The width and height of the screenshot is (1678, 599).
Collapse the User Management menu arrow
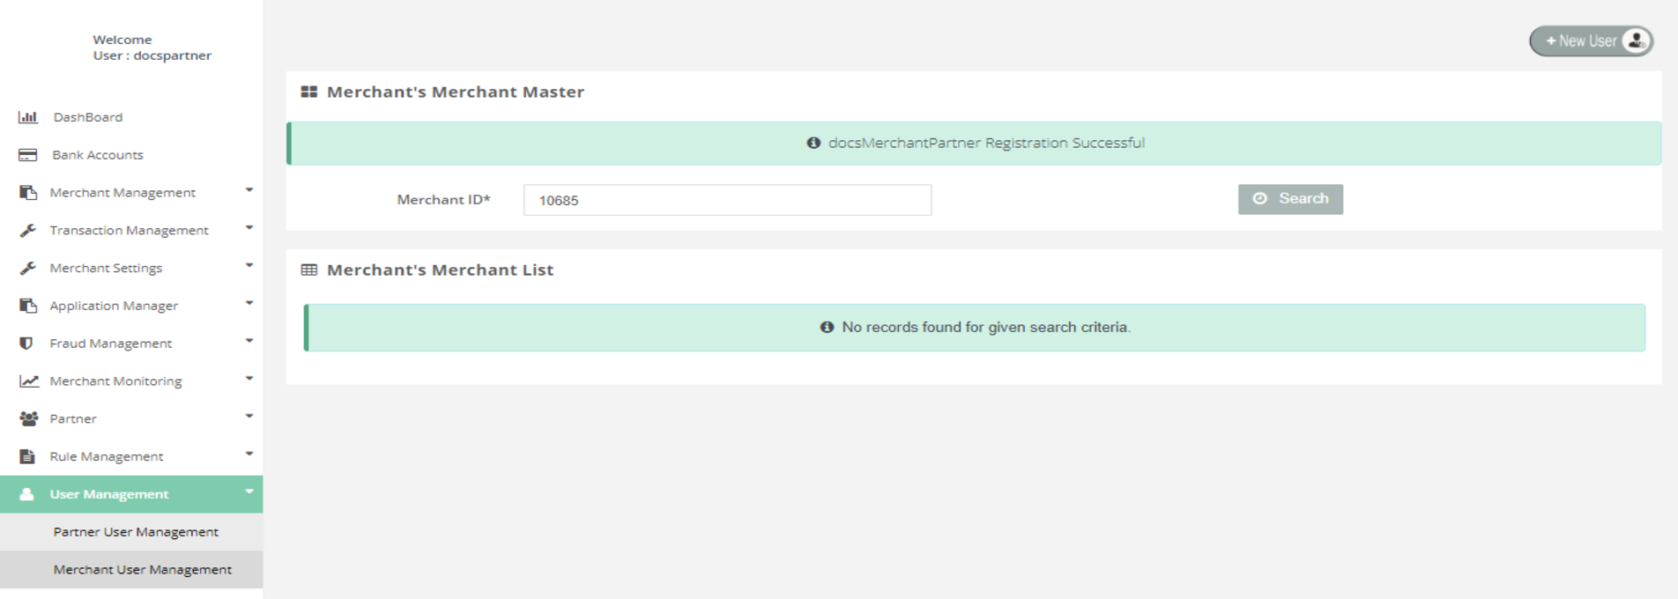tap(249, 492)
